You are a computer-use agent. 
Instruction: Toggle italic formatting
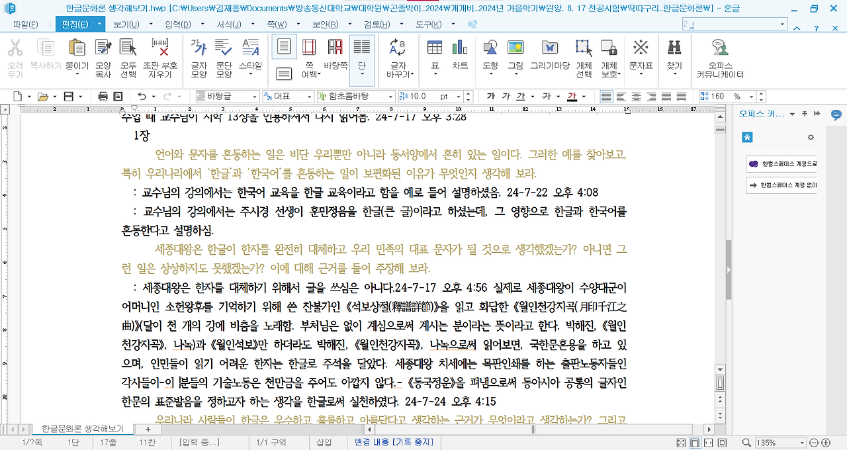(506, 96)
